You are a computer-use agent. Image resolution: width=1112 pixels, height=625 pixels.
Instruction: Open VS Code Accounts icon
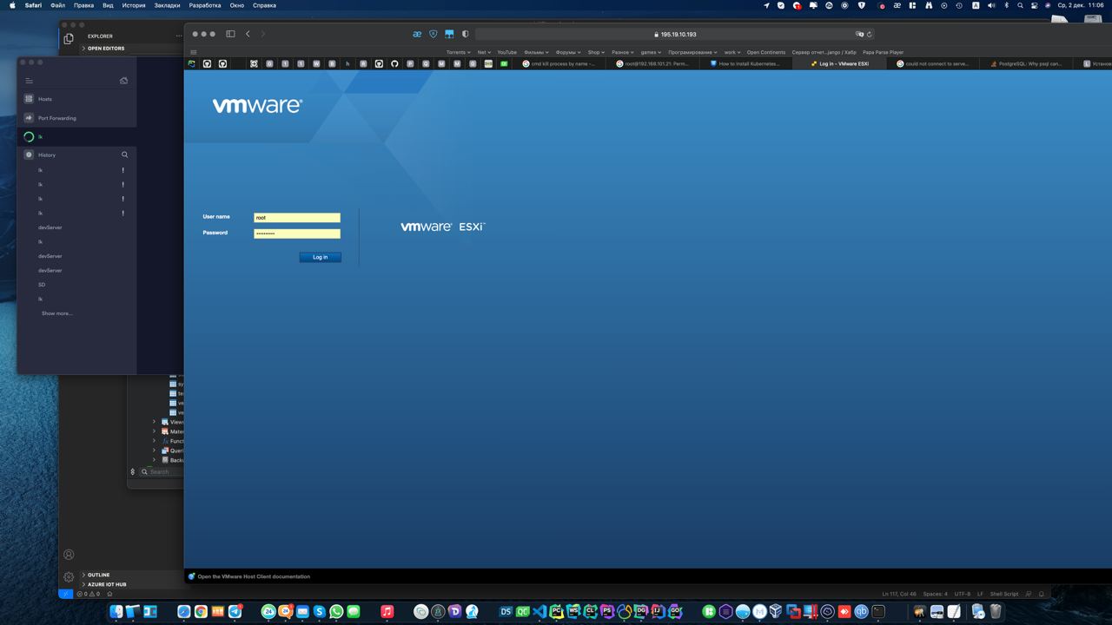pyautogui.click(x=69, y=555)
